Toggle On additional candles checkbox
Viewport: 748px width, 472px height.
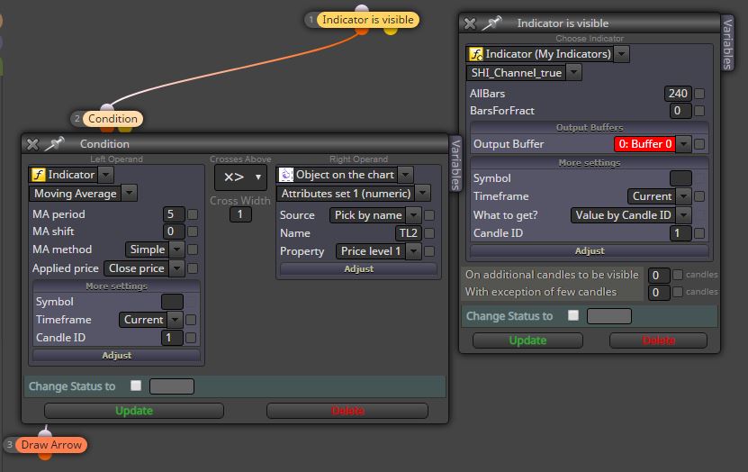click(678, 275)
